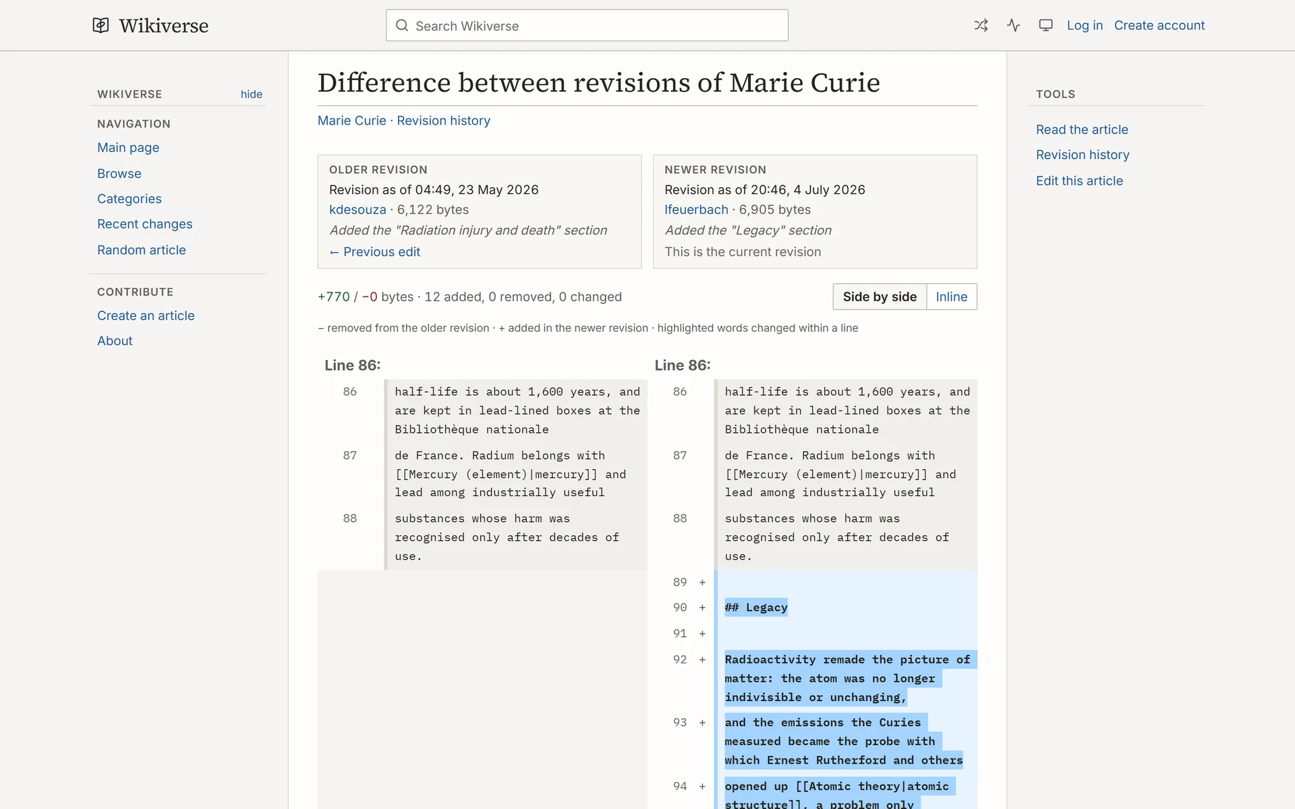1295x809 pixels.
Task: Open Random article link in sidebar
Action: tap(142, 250)
